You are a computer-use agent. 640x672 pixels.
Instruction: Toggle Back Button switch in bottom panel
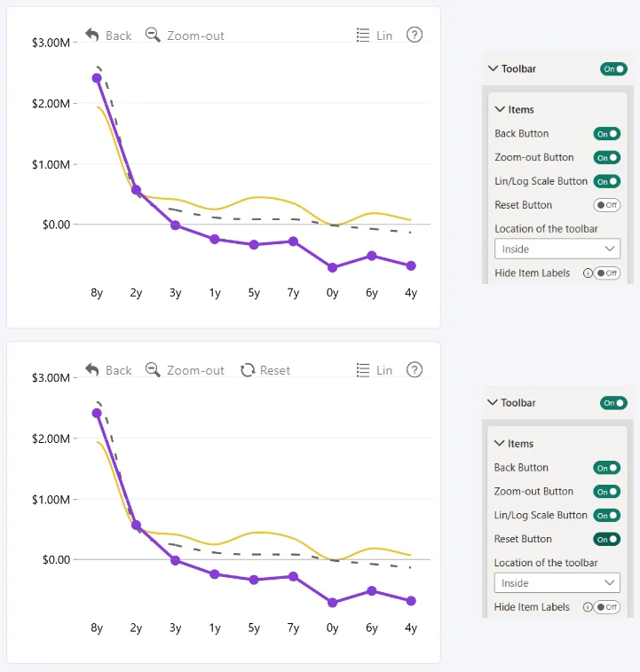pyautogui.click(x=606, y=468)
